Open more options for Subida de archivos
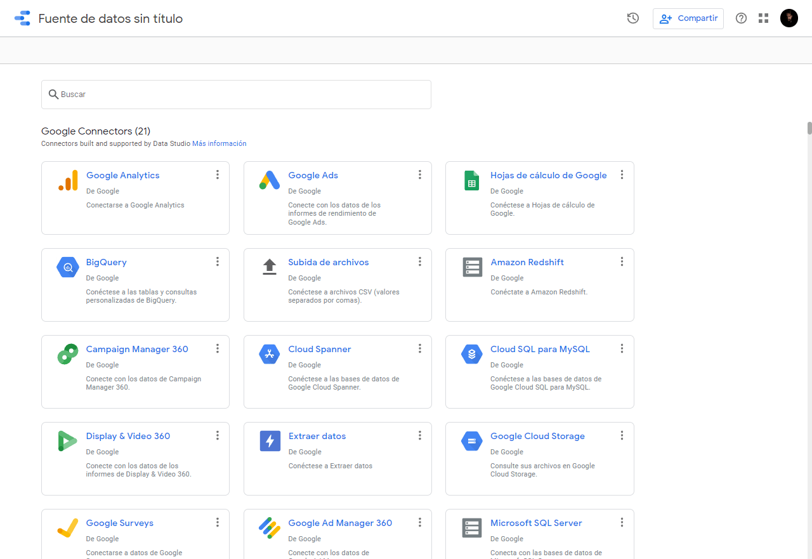 tap(420, 261)
